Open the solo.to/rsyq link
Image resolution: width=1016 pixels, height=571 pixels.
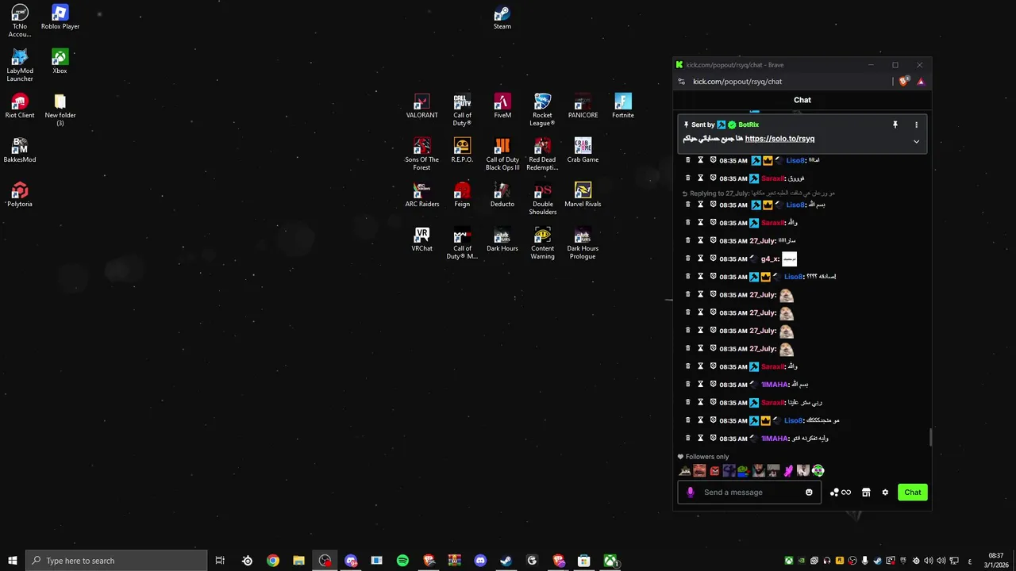[779, 139]
